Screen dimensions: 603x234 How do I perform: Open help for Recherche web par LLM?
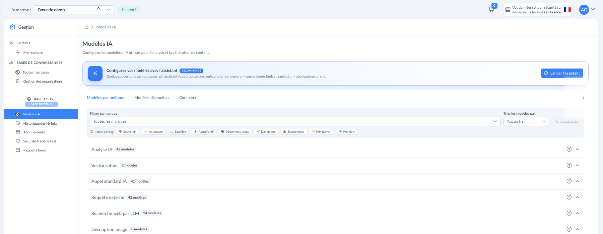(569, 213)
